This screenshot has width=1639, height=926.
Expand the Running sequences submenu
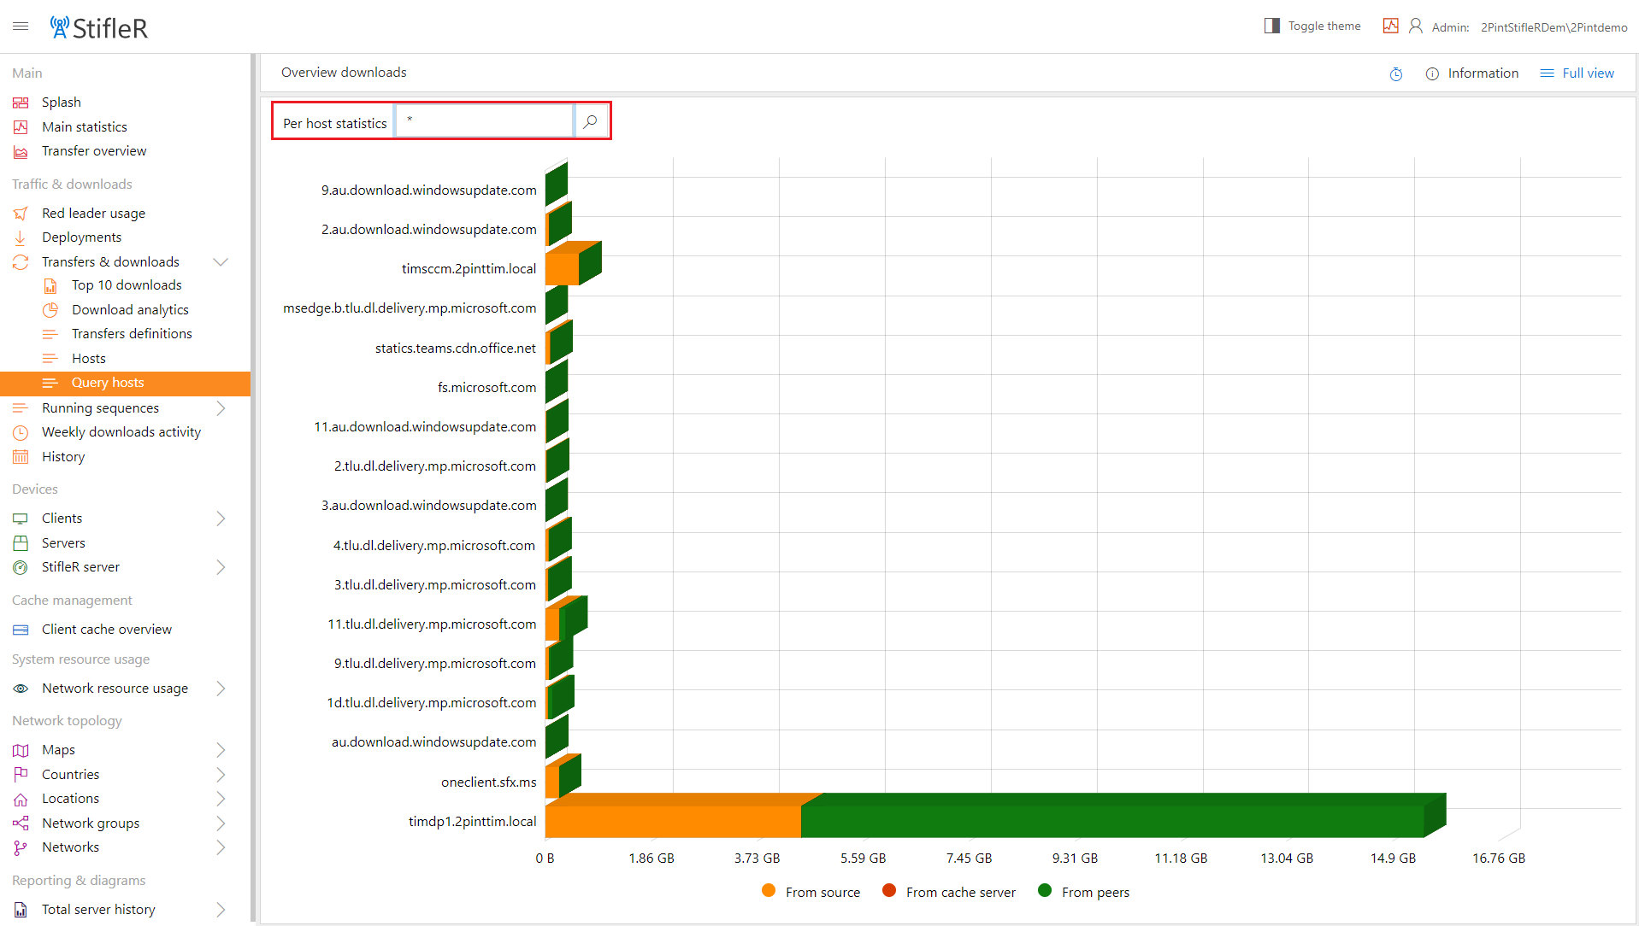click(x=221, y=407)
